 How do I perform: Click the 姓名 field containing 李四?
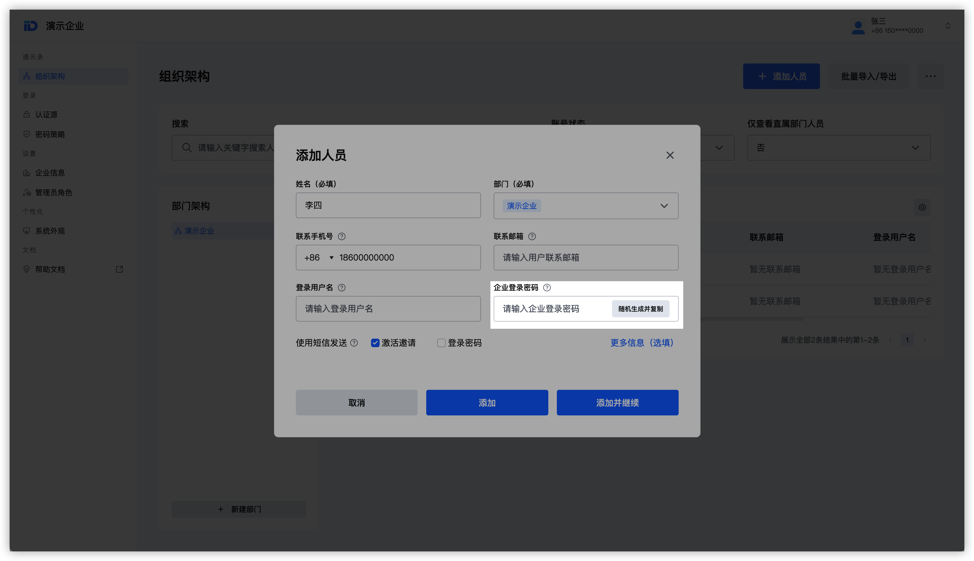[388, 205]
